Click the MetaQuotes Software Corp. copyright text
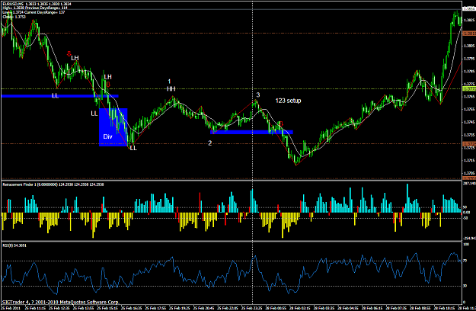Image resolution: width=476 pixels, height=311 pixels. pos(60,302)
